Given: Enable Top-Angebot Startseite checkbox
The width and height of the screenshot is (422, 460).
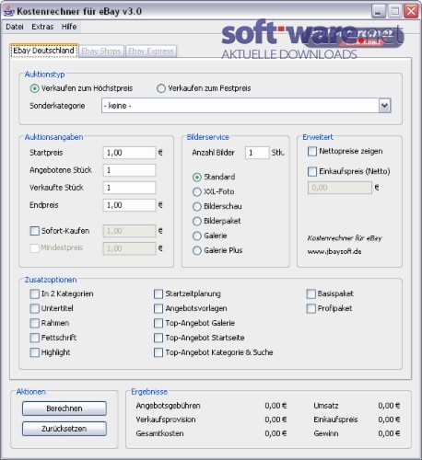Looking at the screenshot, I should (x=158, y=338).
